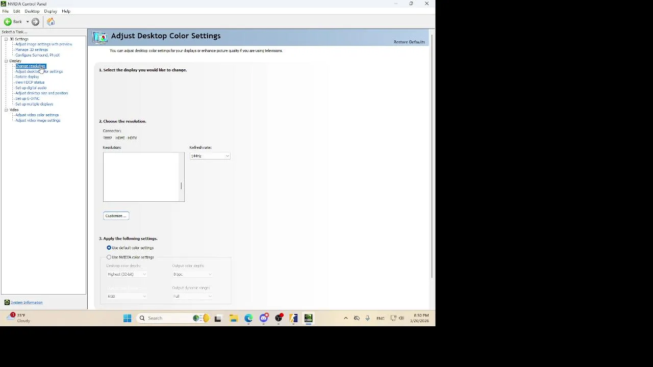
Task: Select Change resolution task
Action: pyautogui.click(x=30, y=66)
